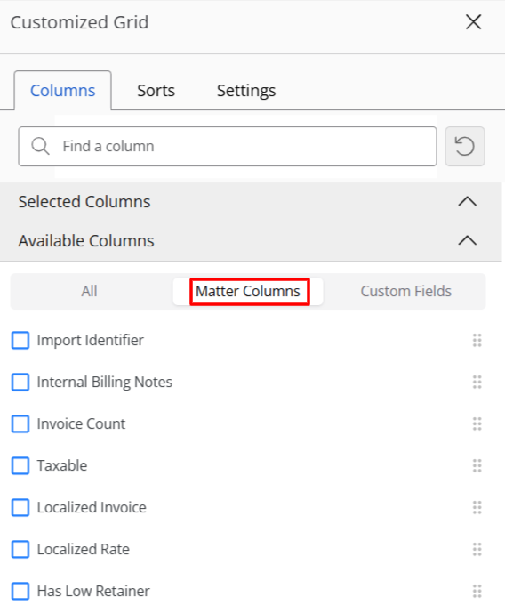Click the magnifier search icon
This screenshot has height=613, width=505.
coord(40,146)
